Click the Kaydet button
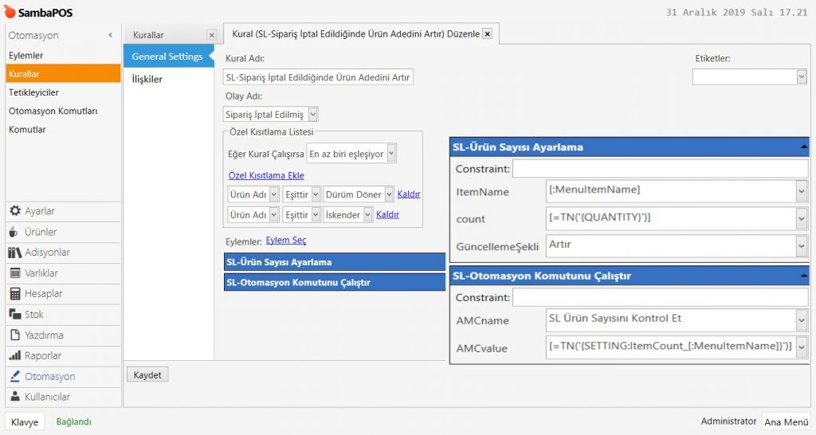 (147, 374)
